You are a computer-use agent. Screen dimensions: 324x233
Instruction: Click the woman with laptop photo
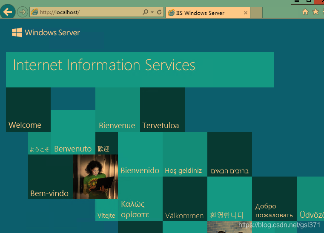pyautogui.click(x=95, y=177)
